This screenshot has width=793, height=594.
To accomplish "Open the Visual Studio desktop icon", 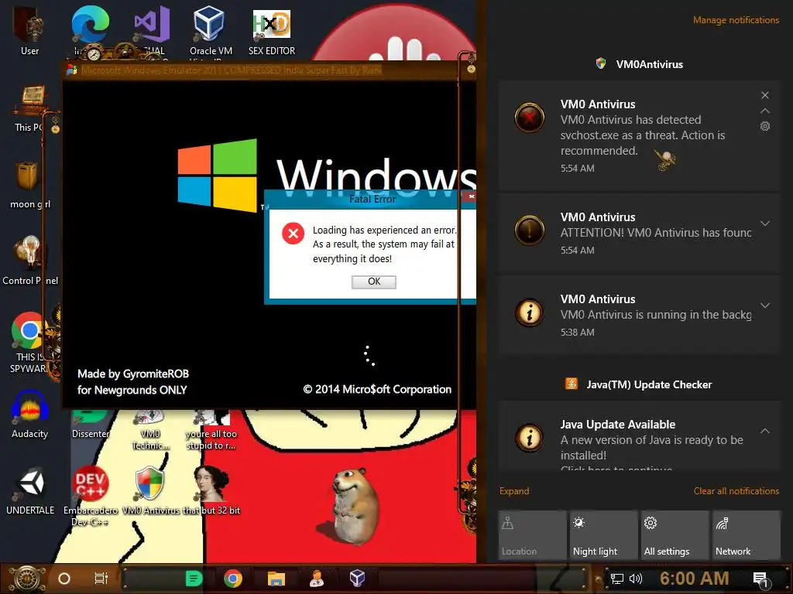I will pyautogui.click(x=151, y=29).
